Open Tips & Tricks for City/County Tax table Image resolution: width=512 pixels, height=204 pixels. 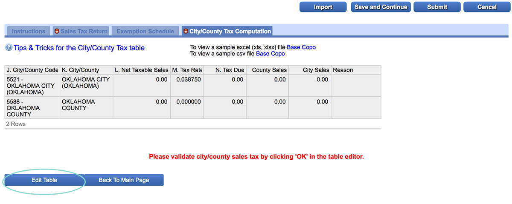(79, 48)
